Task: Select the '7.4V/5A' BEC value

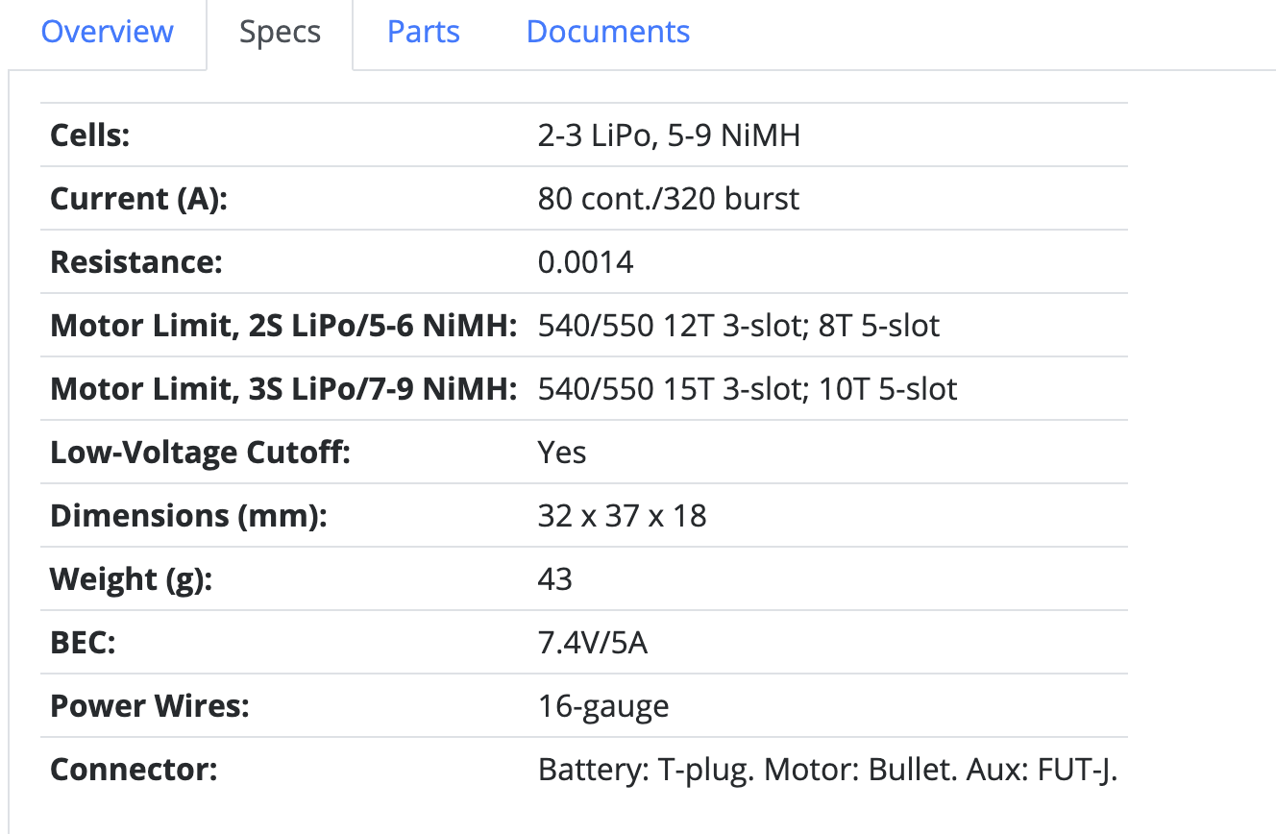Action: pos(592,643)
